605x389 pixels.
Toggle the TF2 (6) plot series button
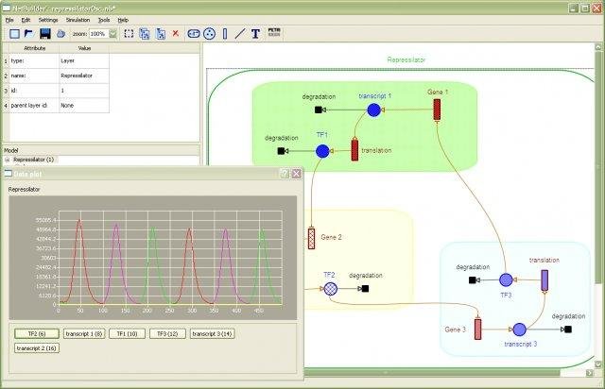[x=37, y=334]
